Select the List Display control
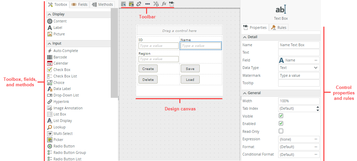The width and height of the screenshot is (357, 161). pyautogui.click(x=59, y=121)
